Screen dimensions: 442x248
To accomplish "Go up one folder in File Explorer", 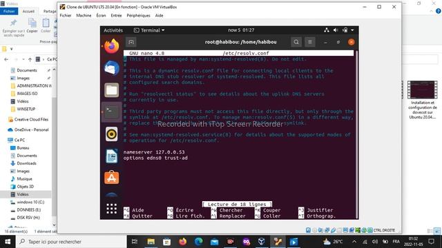I will coord(30,59).
